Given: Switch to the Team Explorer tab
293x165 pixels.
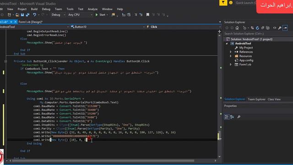Looking at the screenshot, I should pos(256,99).
